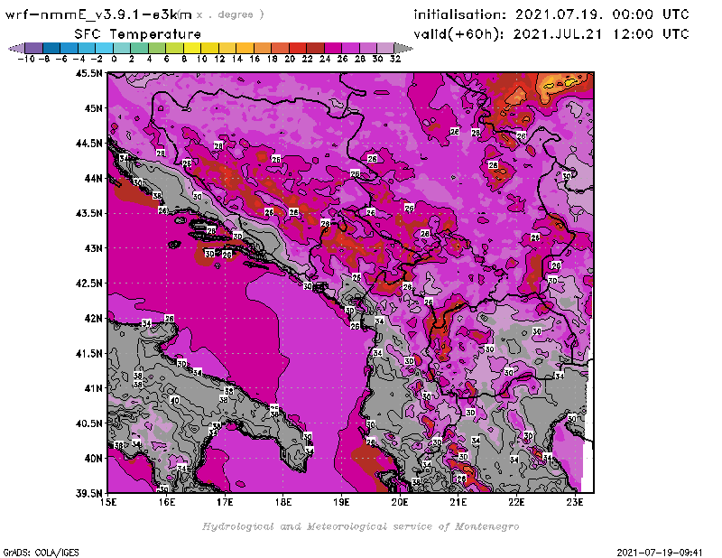Click the 'wrf-nmmE_v3.9.1-e3km' model label
Viewport: 722px width, 558px height.
(98, 14)
